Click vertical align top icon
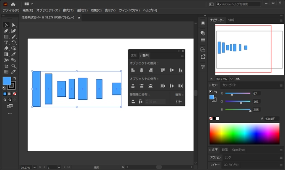Image resolution: width=285 pixels, height=170 pixels. pyautogui.click(x=163, y=70)
